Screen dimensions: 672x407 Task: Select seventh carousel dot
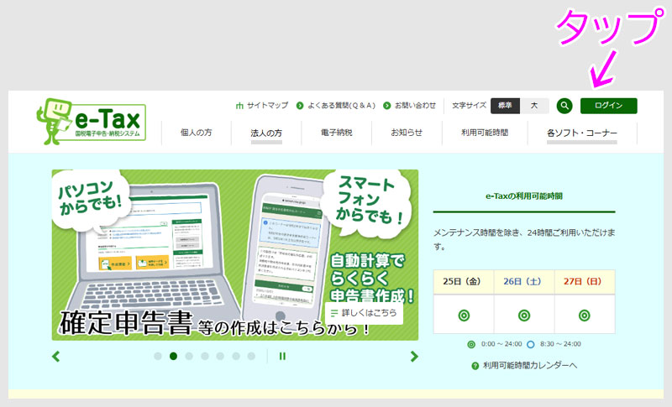pyautogui.click(x=251, y=356)
